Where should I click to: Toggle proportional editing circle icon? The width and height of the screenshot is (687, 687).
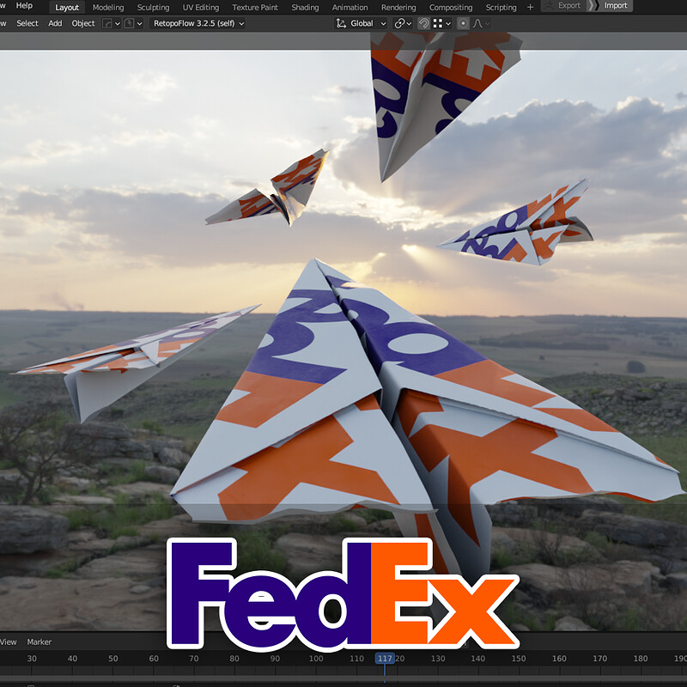(463, 23)
